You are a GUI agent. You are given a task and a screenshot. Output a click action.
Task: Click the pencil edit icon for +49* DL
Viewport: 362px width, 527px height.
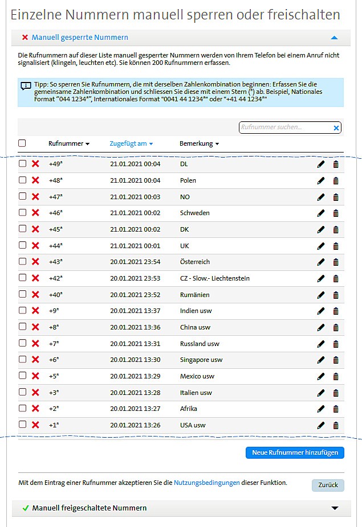321,164
